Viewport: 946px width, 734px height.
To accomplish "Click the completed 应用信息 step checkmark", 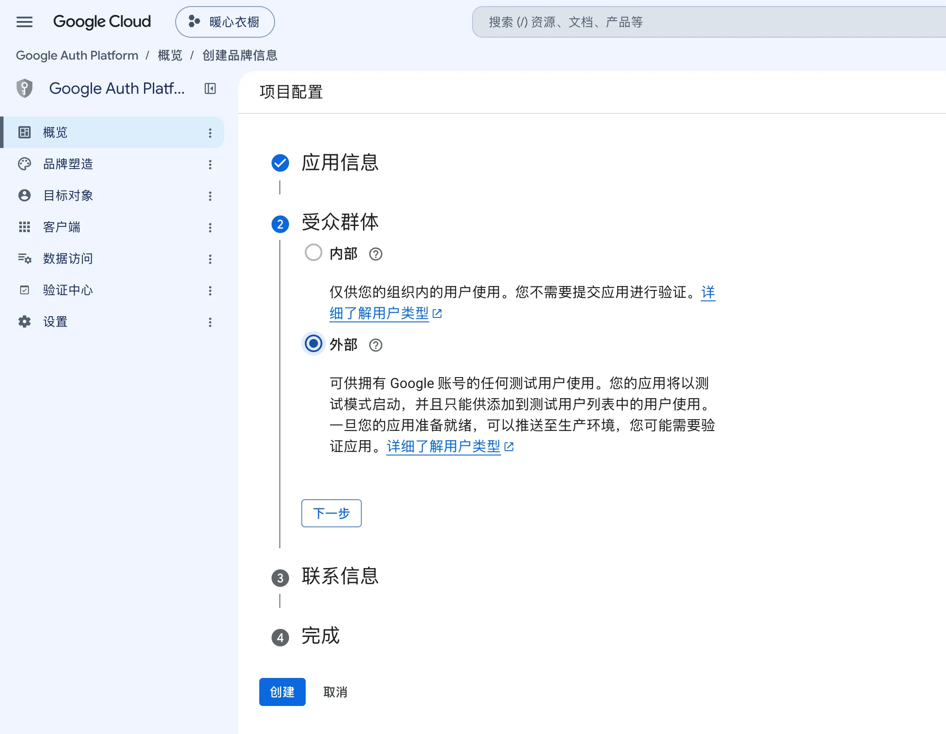I will pyautogui.click(x=280, y=163).
